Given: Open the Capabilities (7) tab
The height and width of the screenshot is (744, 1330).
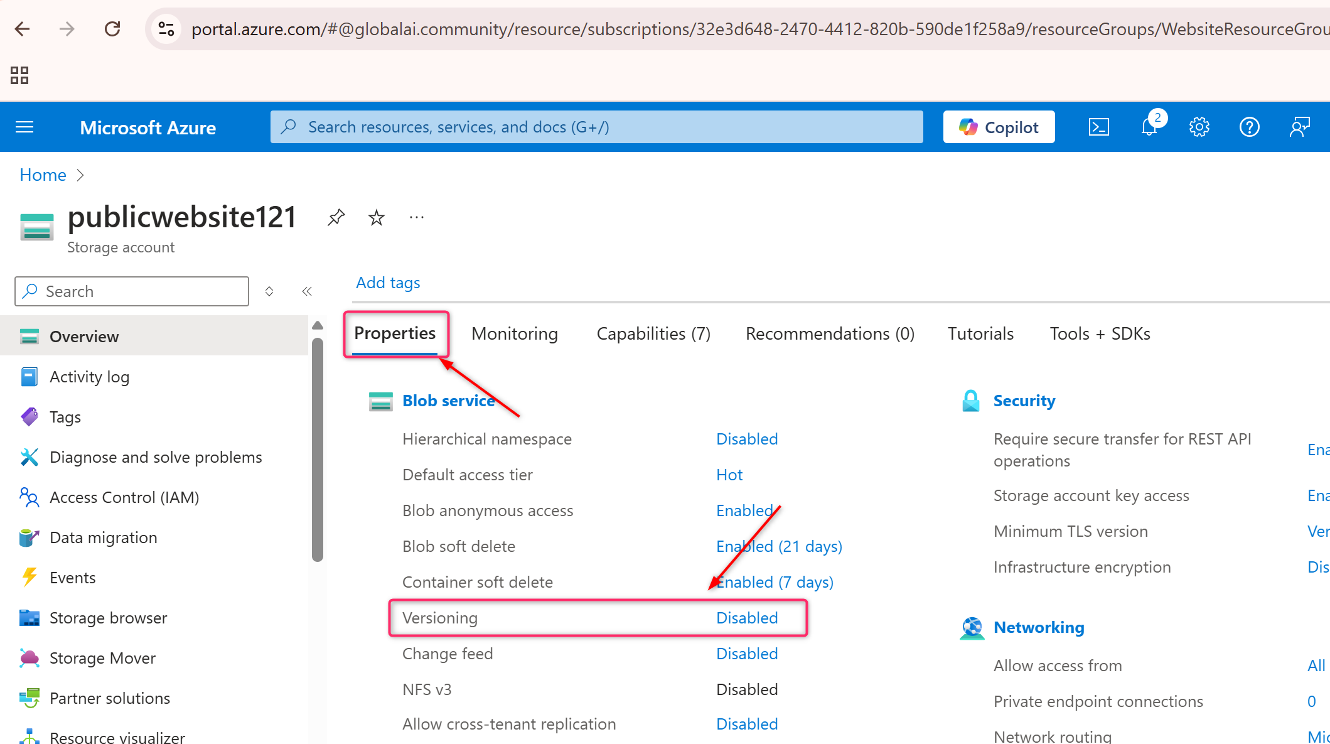Looking at the screenshot, I should click(x=653, y=334).
